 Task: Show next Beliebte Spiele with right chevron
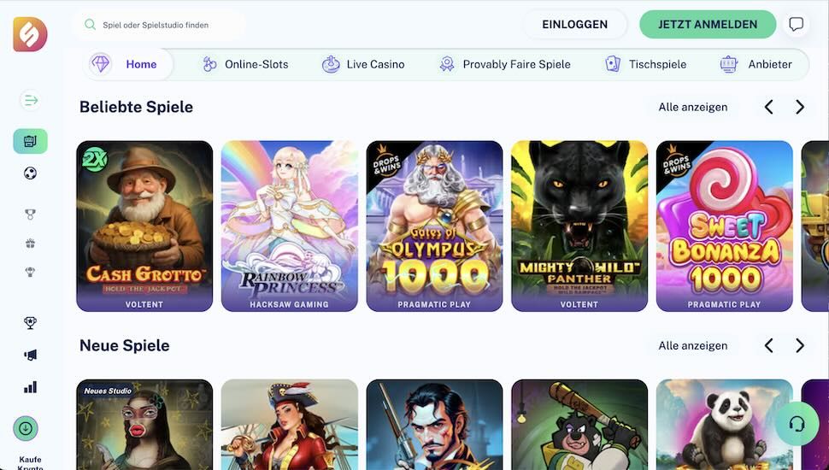pos(799,107)
